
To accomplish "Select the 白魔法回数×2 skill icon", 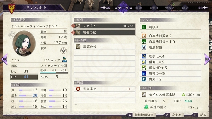I will coord(144,36).
